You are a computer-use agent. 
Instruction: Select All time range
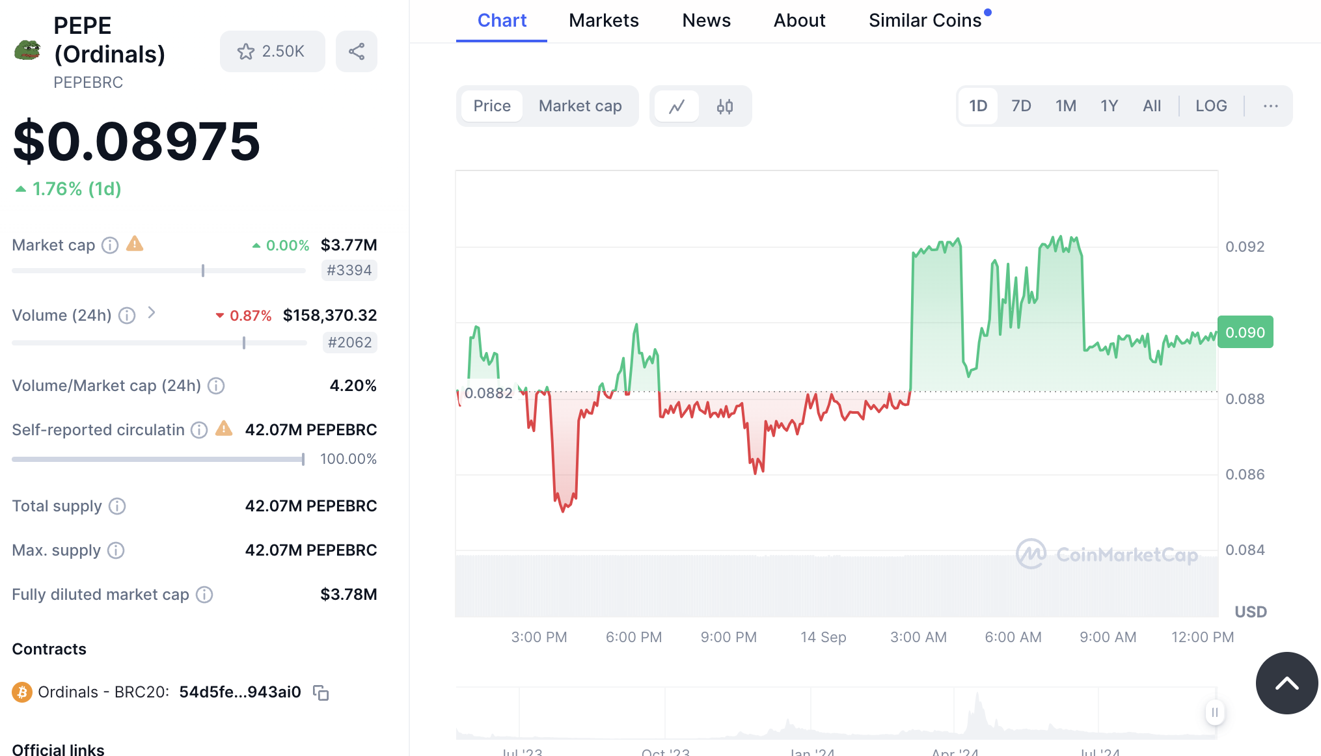(1152, 106)
